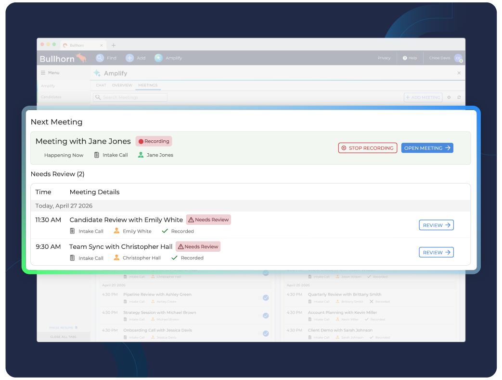This screenshot has width=502, height=380.
Task: Click the Meeting Details column header
Action: click(x=94, y=192)
